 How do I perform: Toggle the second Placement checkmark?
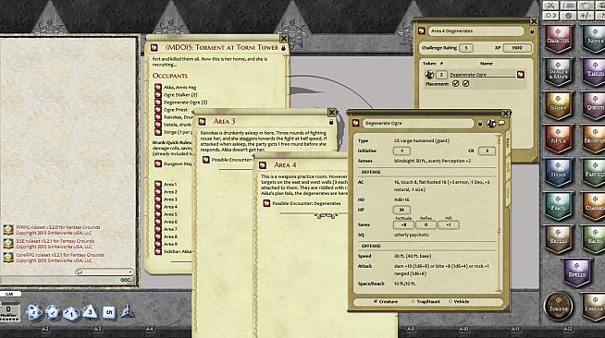tap(465, 83)
